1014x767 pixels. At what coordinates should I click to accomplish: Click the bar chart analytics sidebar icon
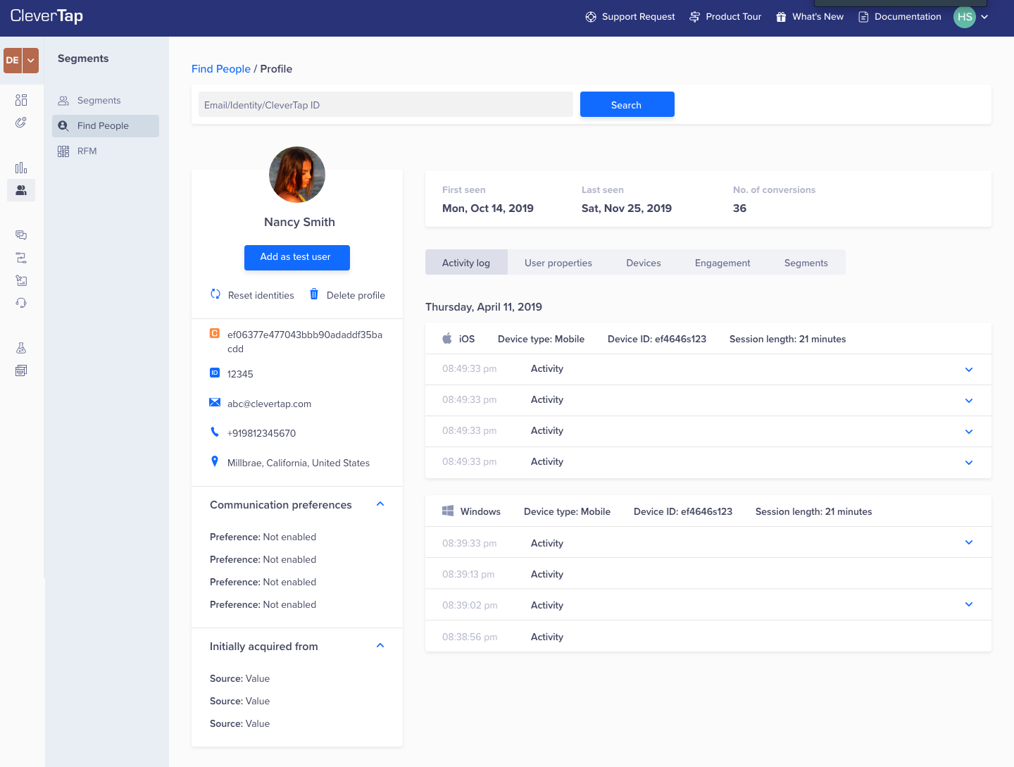coord(21,168)
